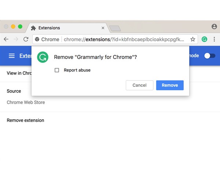The image size is (220, 172).
Task: Click the Remove extension option
Action: [26, 120]
